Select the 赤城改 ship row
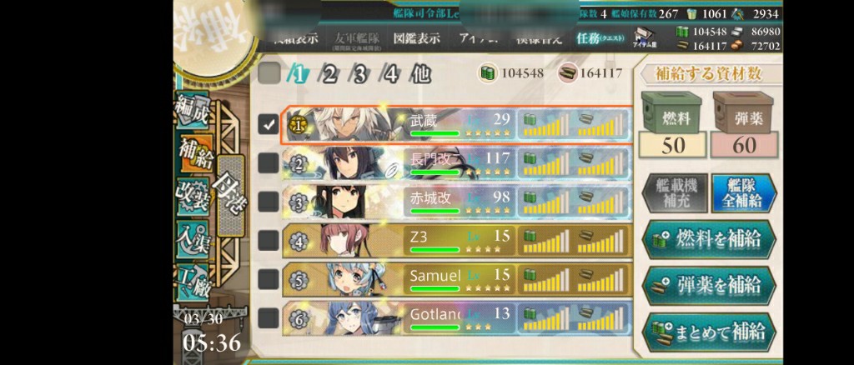854x365 pixels. click(x=458, y=202)
